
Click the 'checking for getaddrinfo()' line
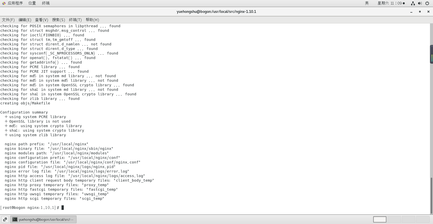click(41, 62)
